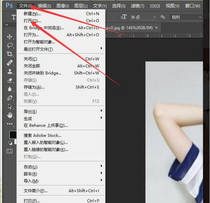Click the font size icon beside 36 点
This screenshot has height=203, width=210.
pos(124,17)
